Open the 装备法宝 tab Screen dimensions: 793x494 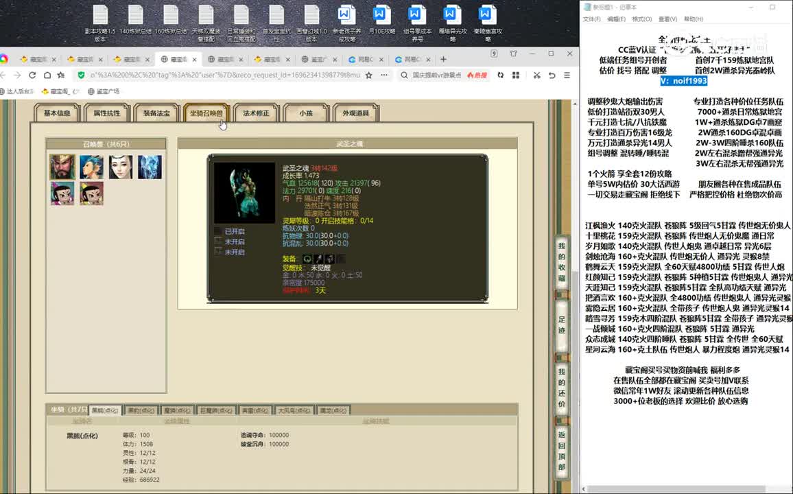click(156, 113)
